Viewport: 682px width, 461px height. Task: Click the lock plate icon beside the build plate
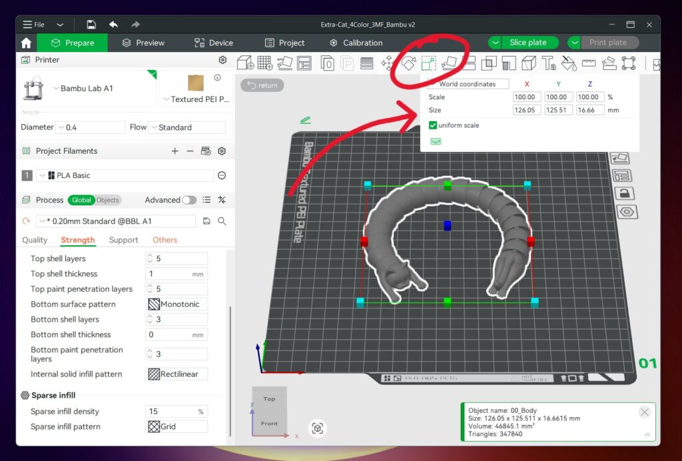tap(624, 193)
